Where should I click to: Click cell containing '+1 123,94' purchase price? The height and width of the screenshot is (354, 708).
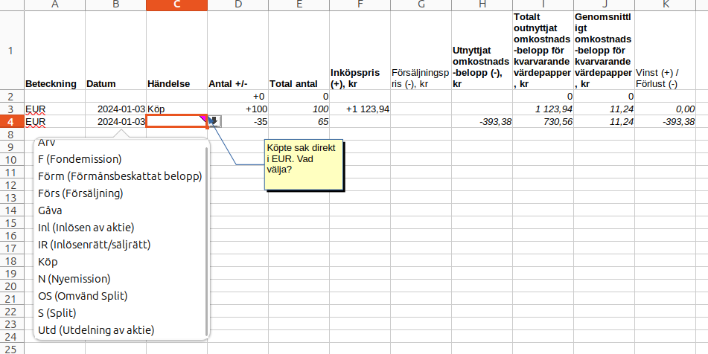(359, 109)
